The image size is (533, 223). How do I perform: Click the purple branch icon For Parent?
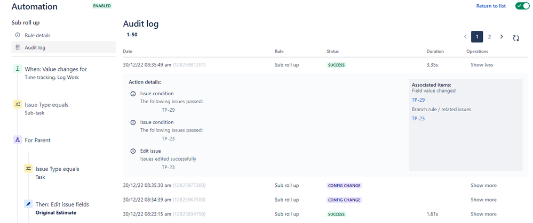[x=18, y=139]
